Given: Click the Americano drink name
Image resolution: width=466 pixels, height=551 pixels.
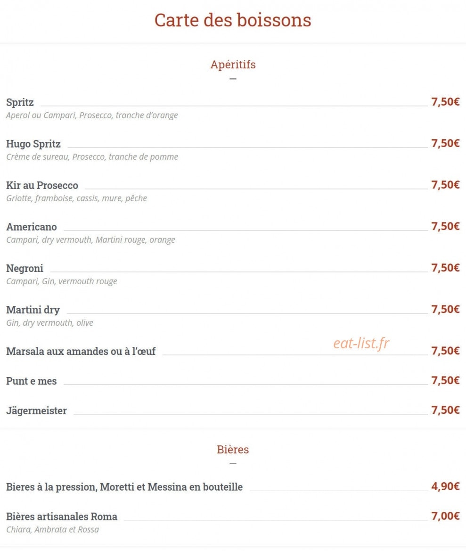Looking at the screenshot, I should (x=32, y=227).
